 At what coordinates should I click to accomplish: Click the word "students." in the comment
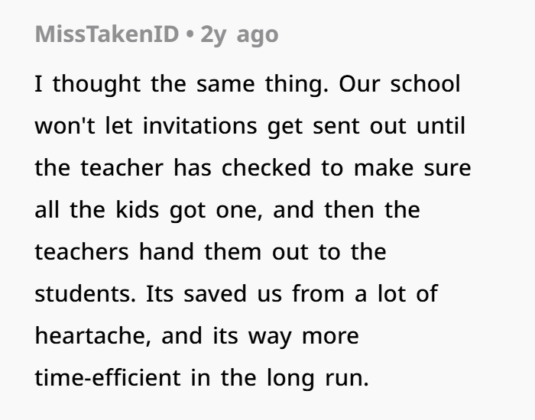86,293
